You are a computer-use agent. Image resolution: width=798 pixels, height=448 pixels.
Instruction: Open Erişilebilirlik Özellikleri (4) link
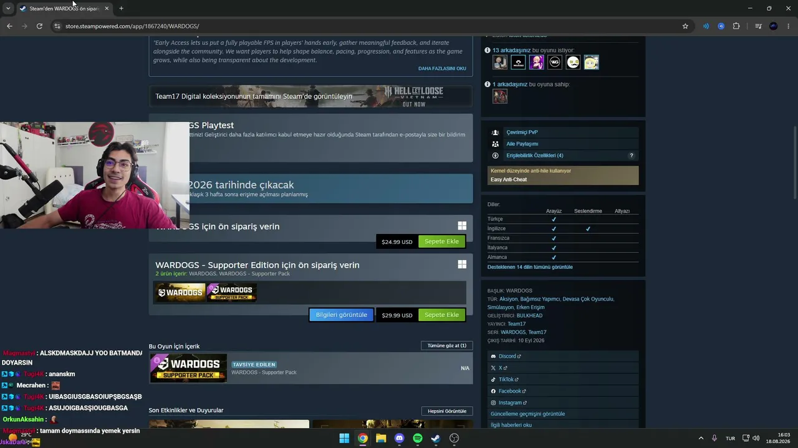(x=535, y=156)
